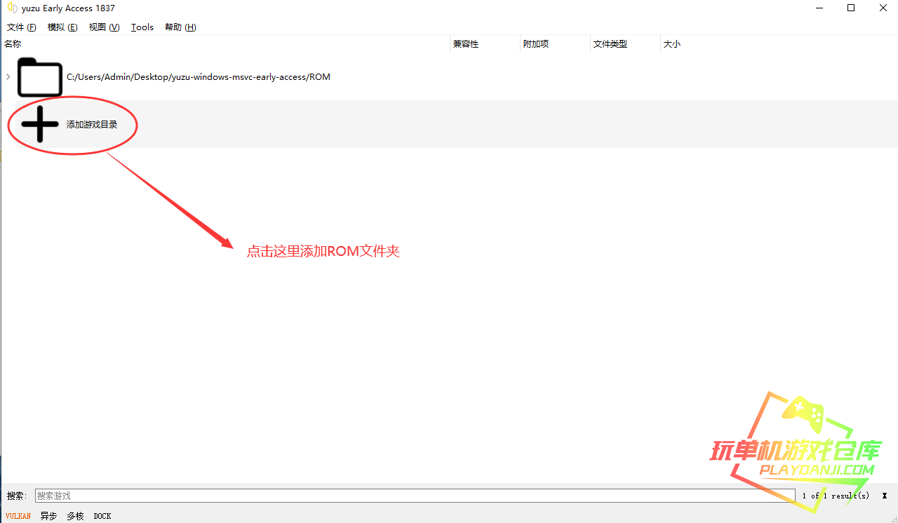The height and width of the screenshot is (523, 898).
Task: Open the 文件 (F) menu
Action: [x=21, y=27]
